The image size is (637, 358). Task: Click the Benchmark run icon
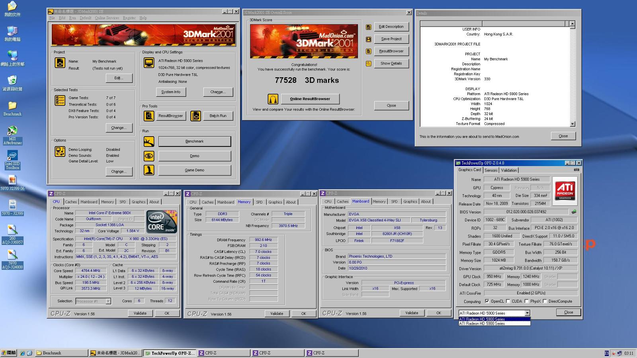point(149,141)
